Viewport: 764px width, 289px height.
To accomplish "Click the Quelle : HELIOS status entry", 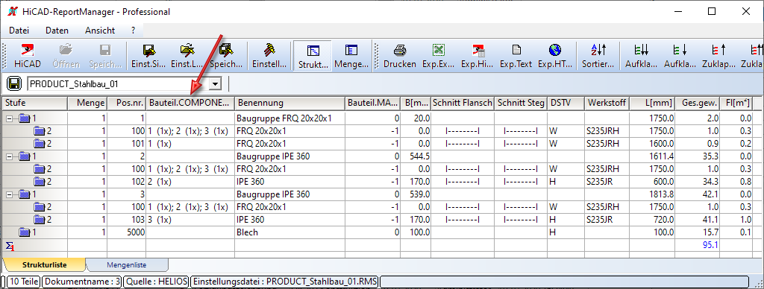I will (157, 282).
